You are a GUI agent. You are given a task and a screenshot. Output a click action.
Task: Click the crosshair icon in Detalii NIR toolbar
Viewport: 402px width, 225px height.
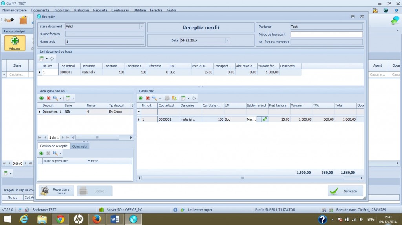point(194,98)
